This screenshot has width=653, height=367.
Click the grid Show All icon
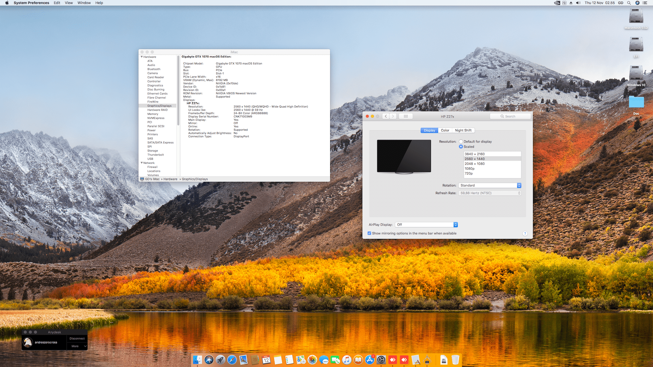coord(405,116)
